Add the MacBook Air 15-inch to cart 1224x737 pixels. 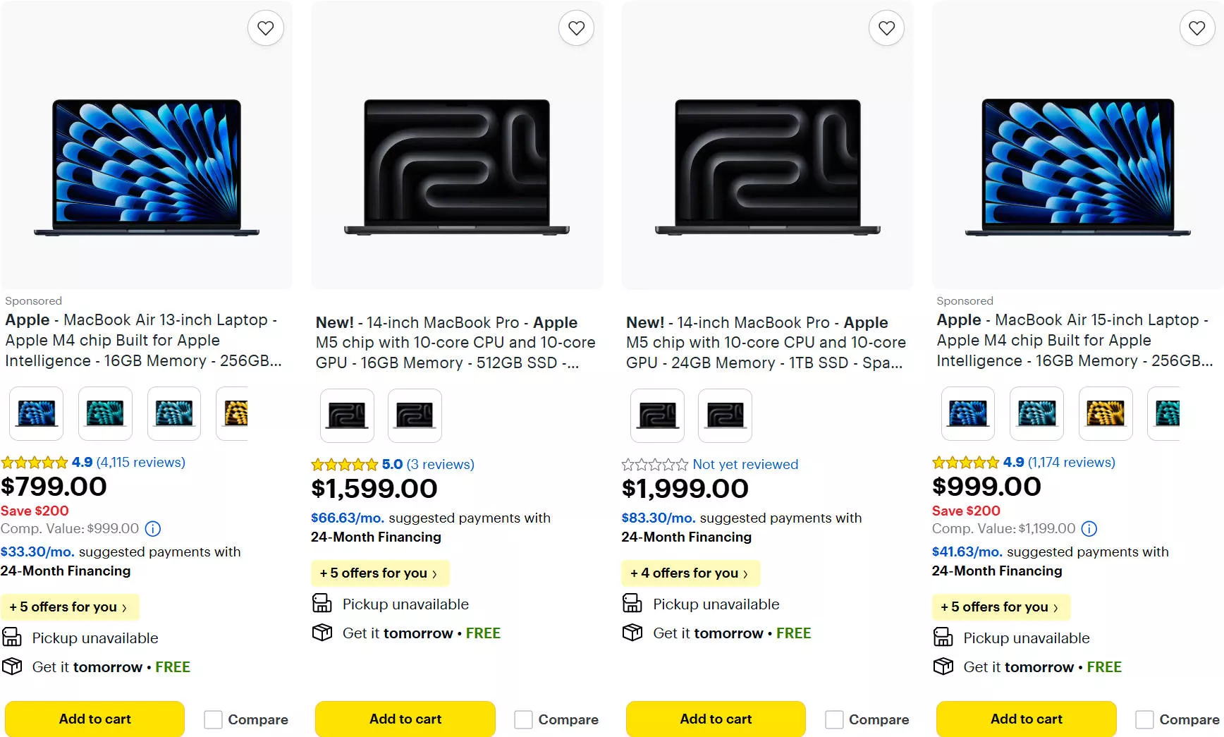[1026, 719]
